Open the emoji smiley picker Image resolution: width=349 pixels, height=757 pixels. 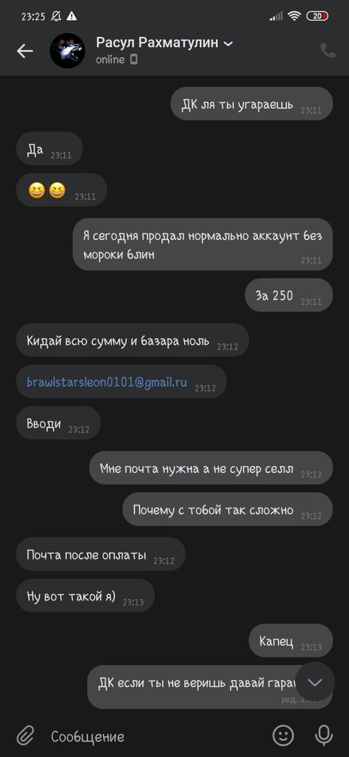point(283,735)
